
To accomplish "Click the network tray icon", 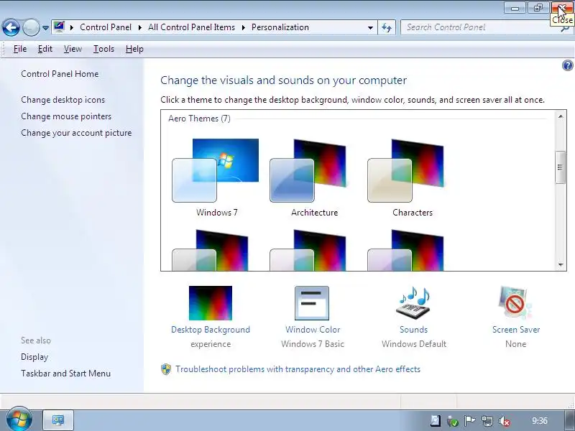I will point(487,421).
